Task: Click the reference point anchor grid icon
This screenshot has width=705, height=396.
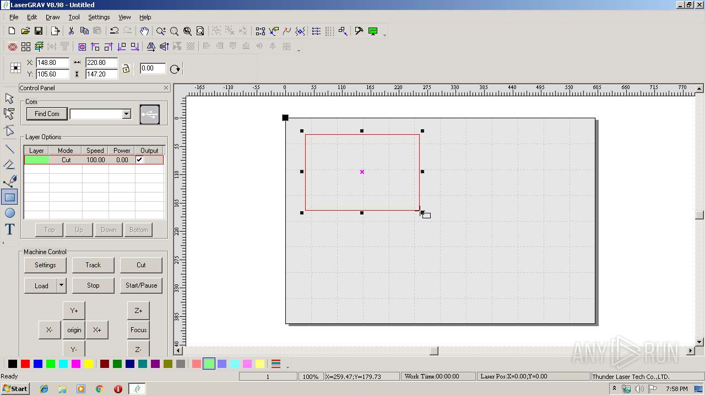Action: 15,68
